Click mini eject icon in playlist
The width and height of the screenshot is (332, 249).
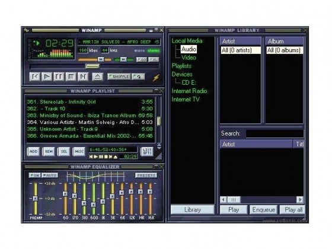tap(116, 157)
